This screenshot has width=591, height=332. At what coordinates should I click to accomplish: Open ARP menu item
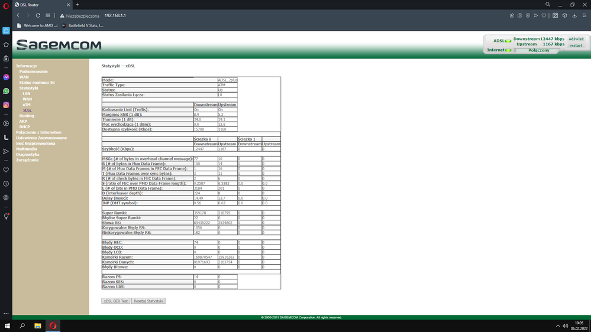click(23, 121)
